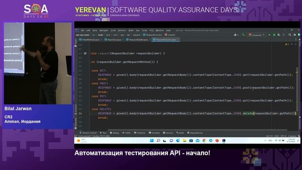Click the warning indicator in editor corner

pos(287,44)
